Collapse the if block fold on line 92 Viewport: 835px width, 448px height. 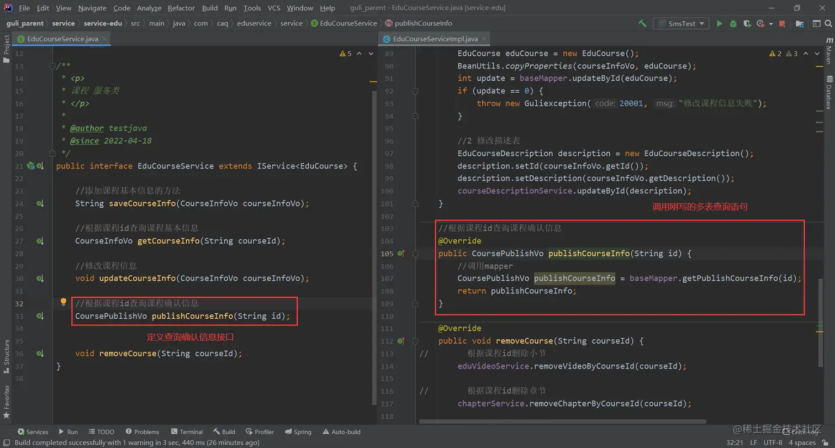click(416, 91)
